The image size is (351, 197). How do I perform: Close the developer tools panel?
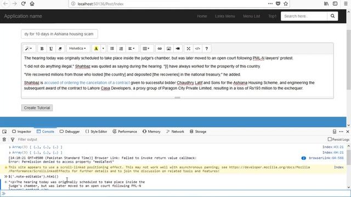[x=348, y=131]
